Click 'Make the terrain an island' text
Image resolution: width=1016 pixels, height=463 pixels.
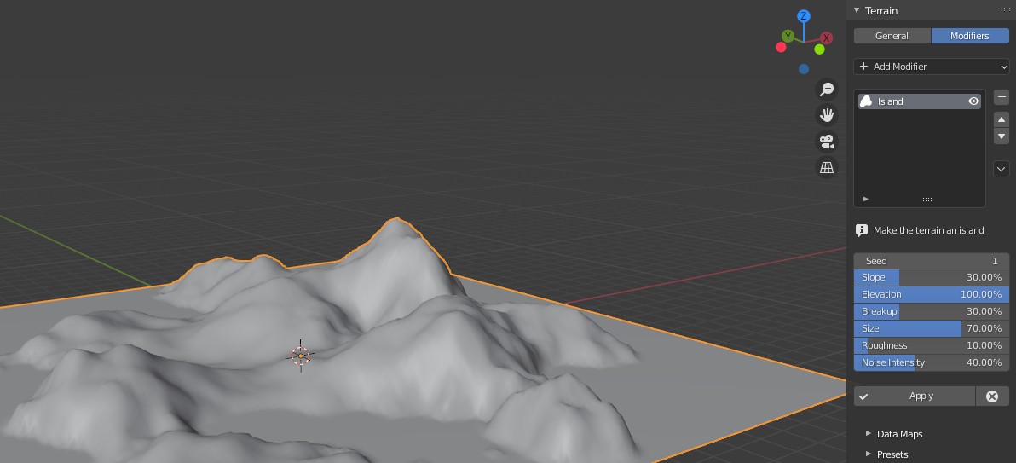coord(928,230)
